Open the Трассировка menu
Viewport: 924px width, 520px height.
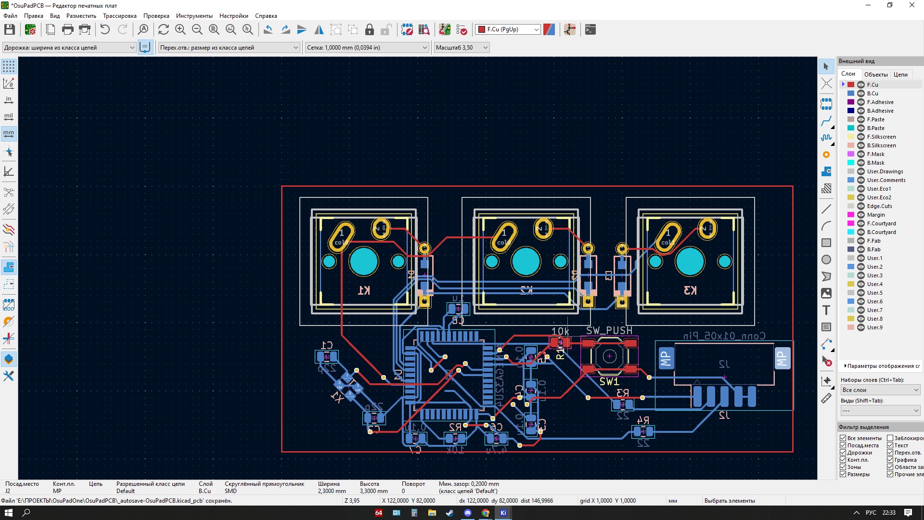pos(119,16)
